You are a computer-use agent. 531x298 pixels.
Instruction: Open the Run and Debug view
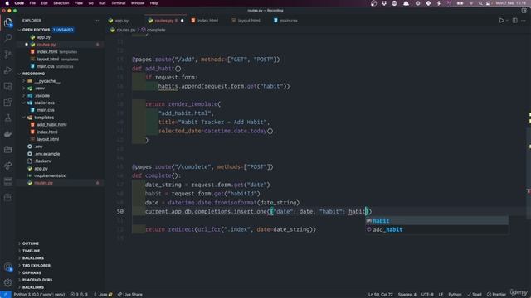[x=7, y=70]
